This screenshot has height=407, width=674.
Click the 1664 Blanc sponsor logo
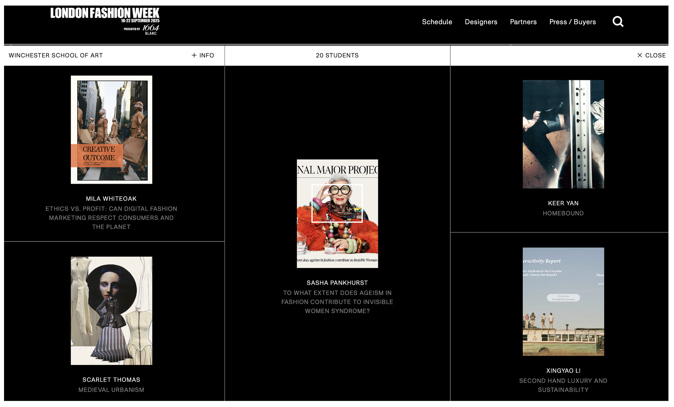[x=150, y=30]
